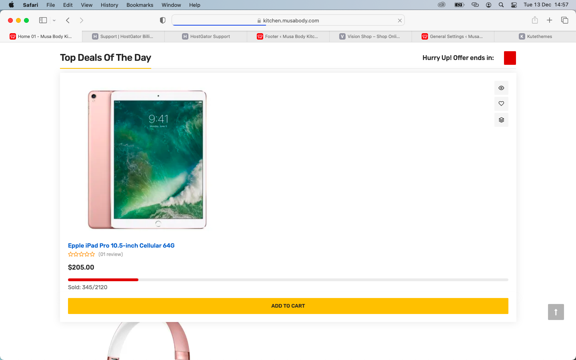Click the privacy report shield icon
576x360 pixels.
click(162, 20)
